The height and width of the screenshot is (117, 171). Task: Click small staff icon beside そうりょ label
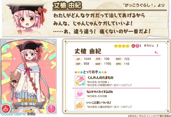pos(137,46)
